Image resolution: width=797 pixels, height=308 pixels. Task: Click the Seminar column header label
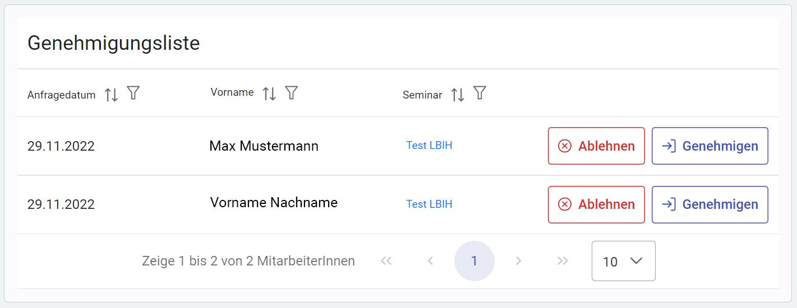(422, 95)
